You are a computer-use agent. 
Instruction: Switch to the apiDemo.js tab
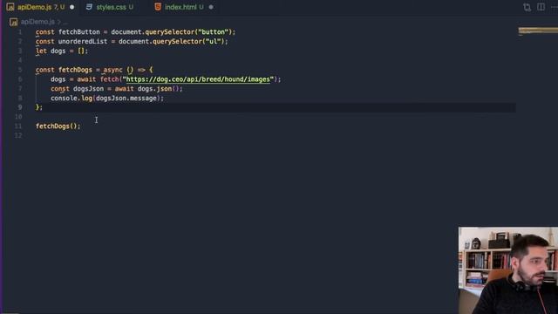(40, 7)
